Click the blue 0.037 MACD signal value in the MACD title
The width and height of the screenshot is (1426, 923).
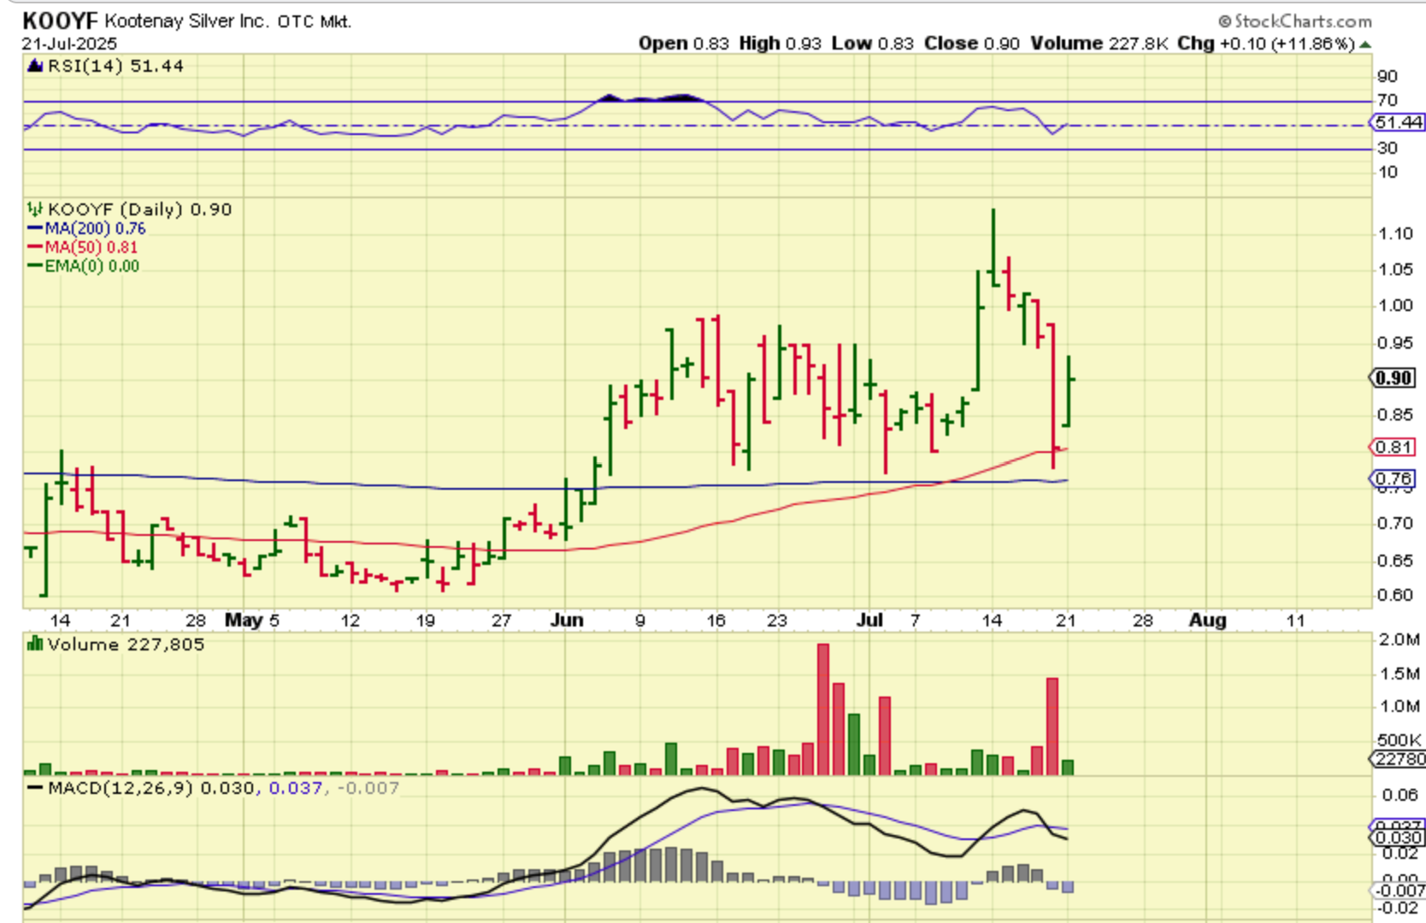coord(296,788)
